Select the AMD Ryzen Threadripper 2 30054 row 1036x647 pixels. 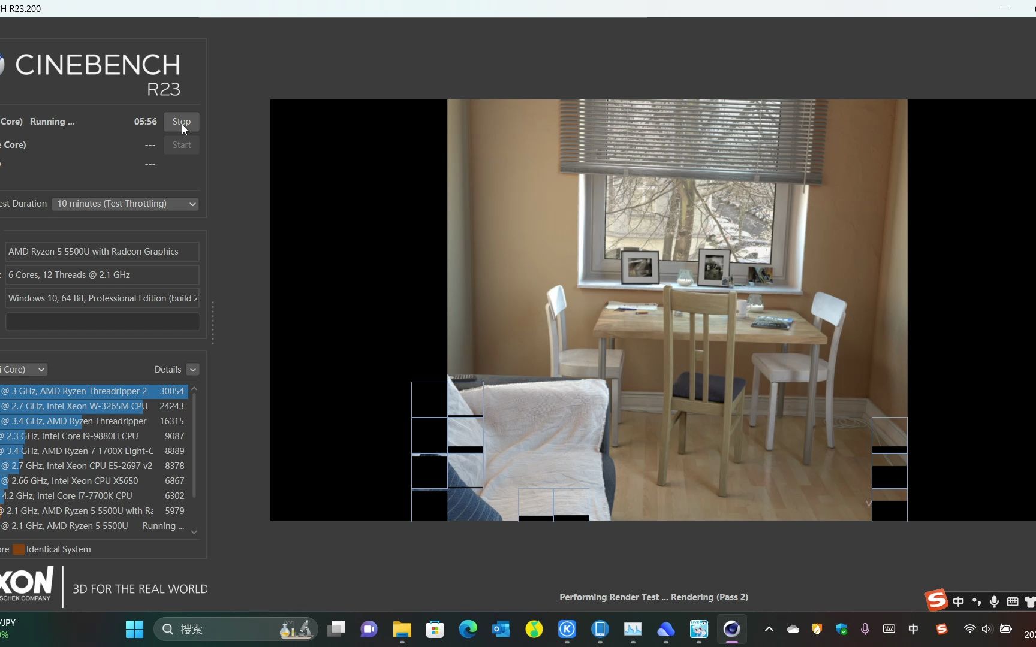[x=94, y=391]
